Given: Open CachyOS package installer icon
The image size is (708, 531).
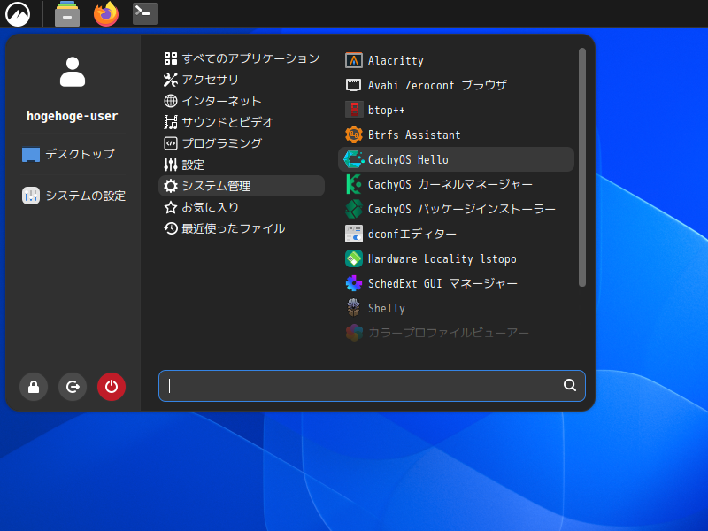Looking at the screenshot, I should [353, 209].
